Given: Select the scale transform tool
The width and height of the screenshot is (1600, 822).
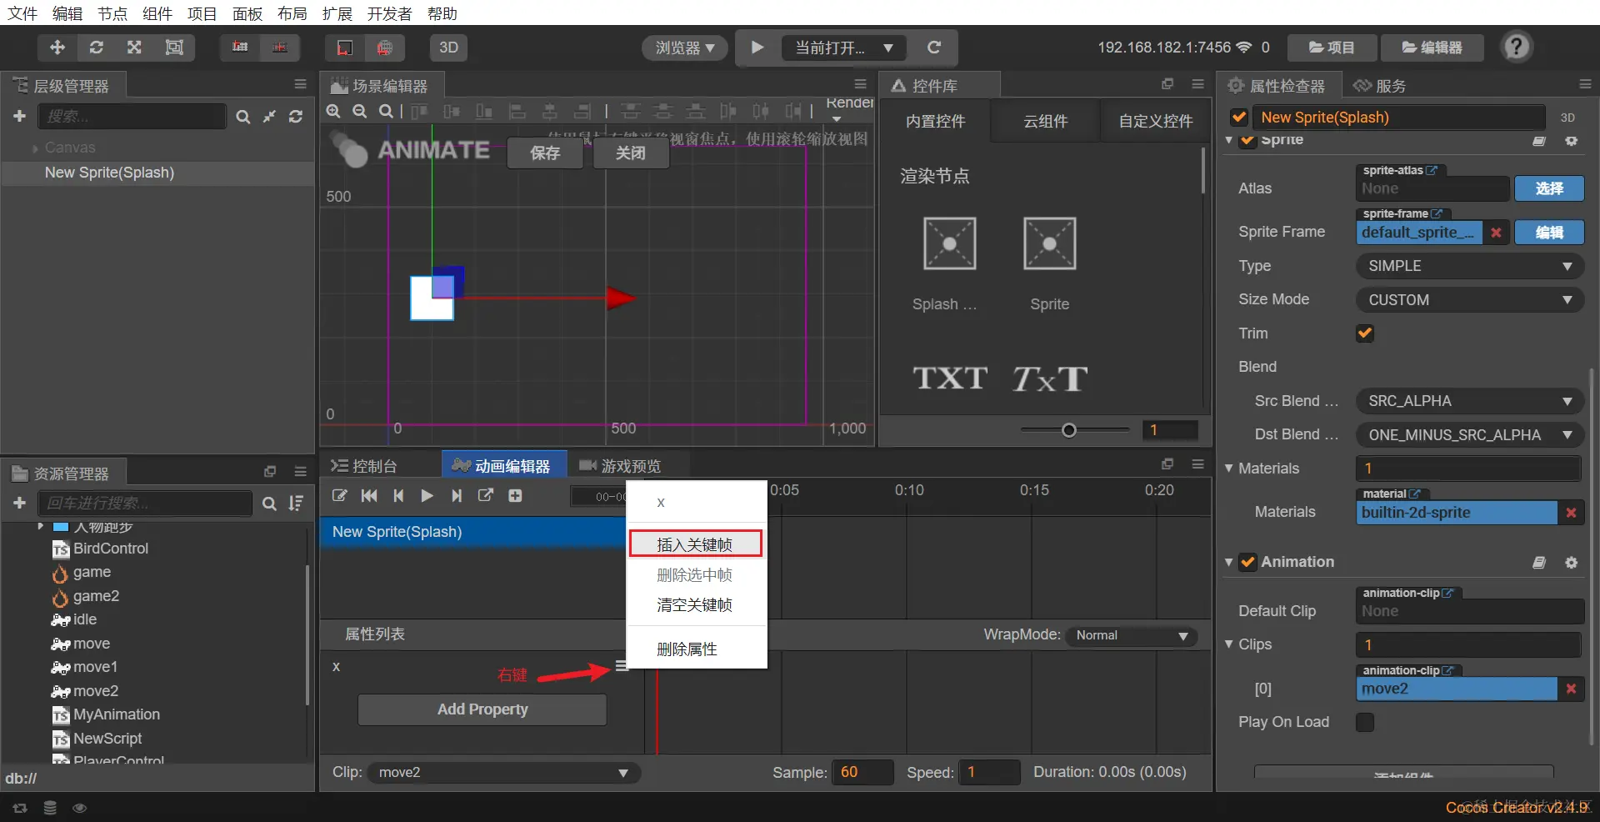Looking at the screenshot, I should tap(134, 48).
